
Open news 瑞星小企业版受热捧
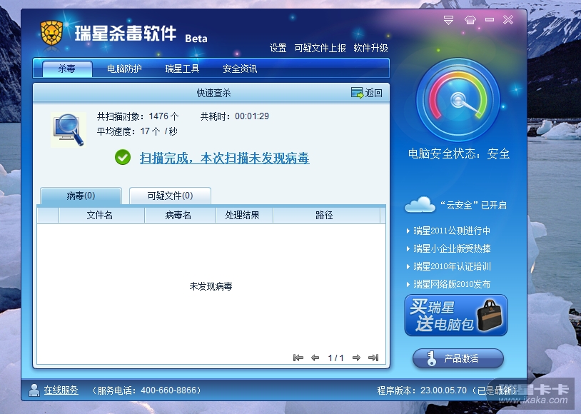452,248
